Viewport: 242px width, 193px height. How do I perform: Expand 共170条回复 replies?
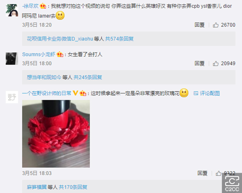(73, 187)
